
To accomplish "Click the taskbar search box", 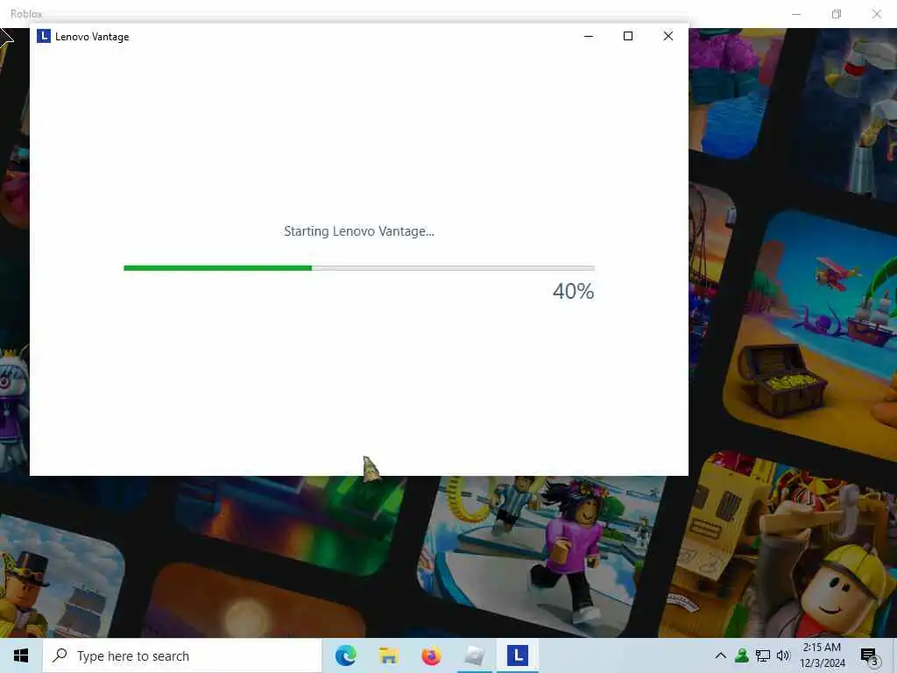I will pos(182,655).
